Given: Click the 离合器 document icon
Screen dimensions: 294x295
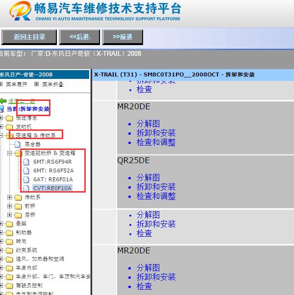Looking at the screenshot, I should click(18, 144).
